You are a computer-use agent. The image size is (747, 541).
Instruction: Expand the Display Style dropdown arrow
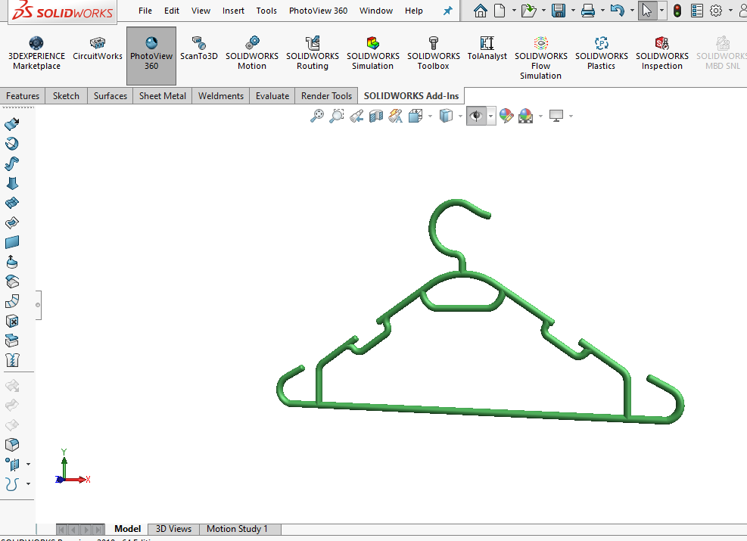[460, 116]
